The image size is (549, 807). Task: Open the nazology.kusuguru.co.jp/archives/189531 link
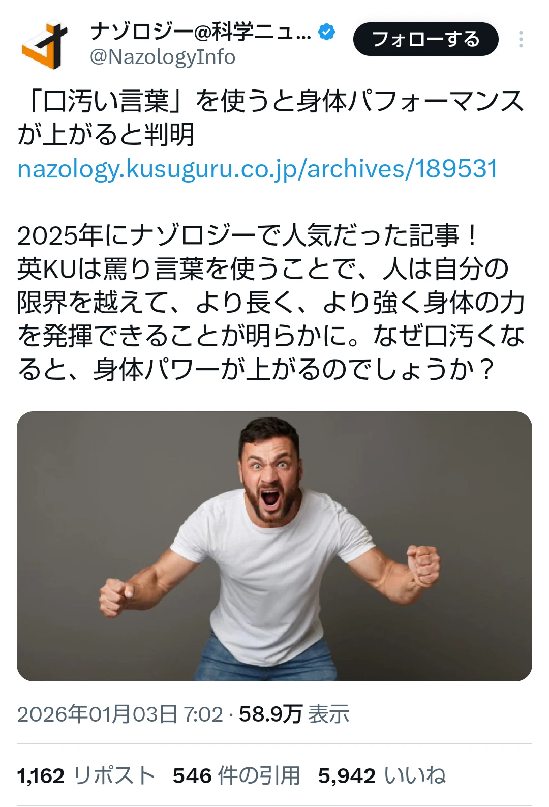(257, 169)
